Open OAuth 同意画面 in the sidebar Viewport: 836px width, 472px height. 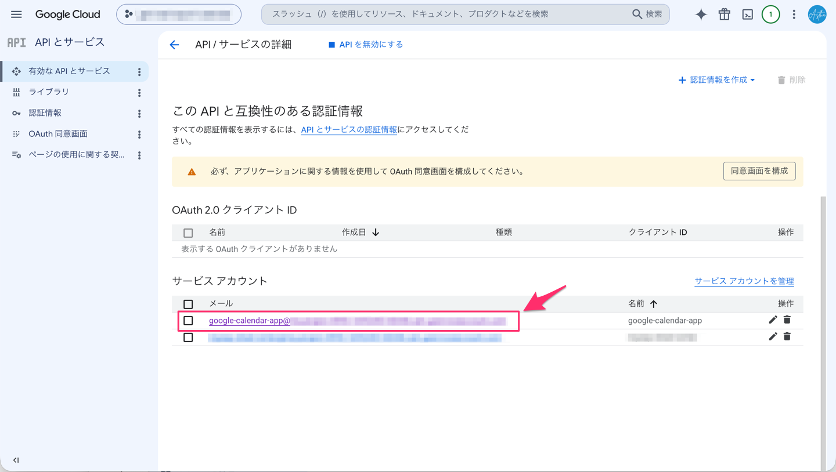click(58, 134)
